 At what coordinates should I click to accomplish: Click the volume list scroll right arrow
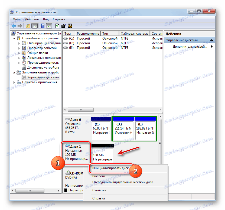coord(160,109)
